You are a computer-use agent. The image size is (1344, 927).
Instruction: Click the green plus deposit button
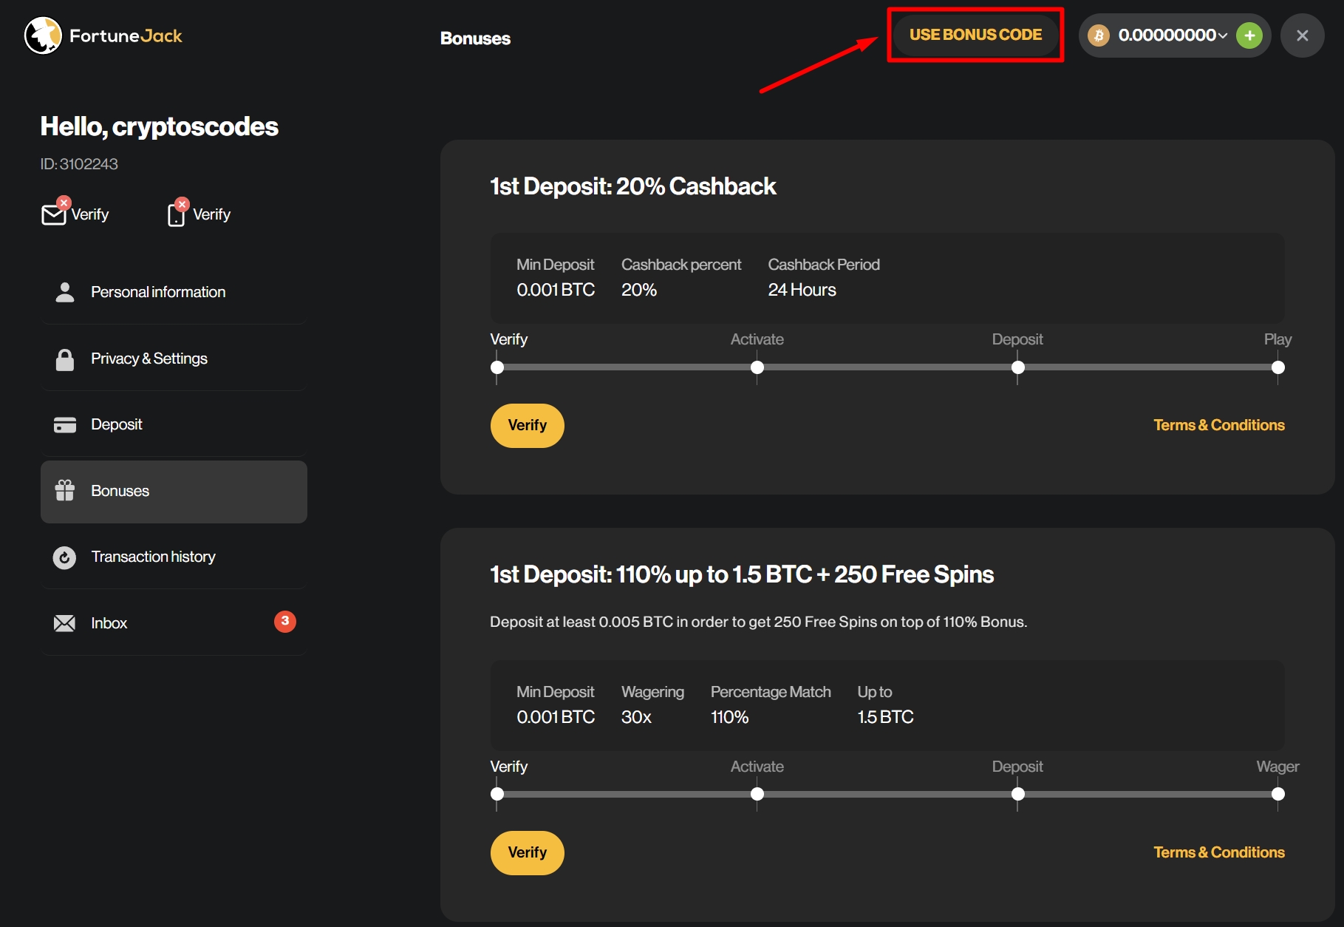tap(1249, 35)
